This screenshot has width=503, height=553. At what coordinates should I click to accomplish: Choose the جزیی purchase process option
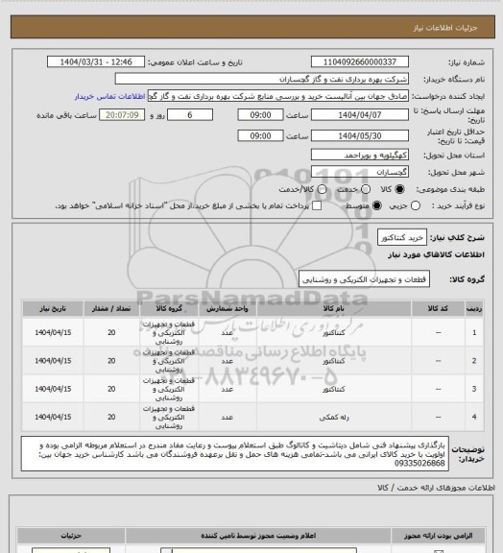pos(416,205)
